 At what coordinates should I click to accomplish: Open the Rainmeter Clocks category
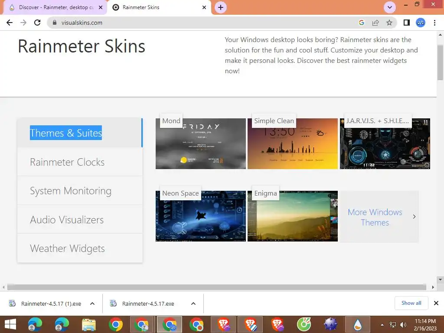click(80, 162)
